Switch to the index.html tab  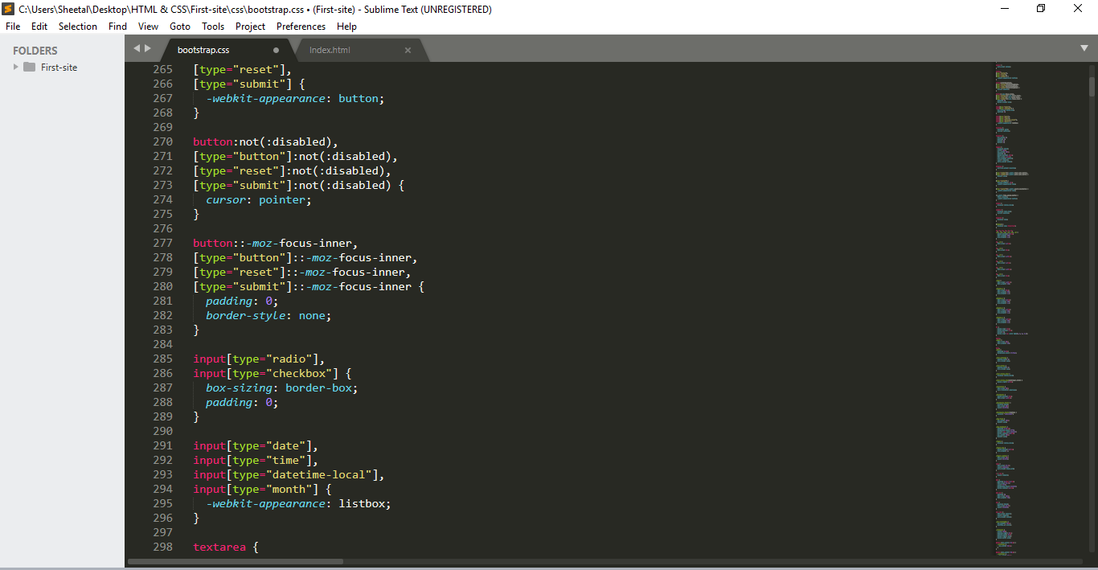point(330,50)
